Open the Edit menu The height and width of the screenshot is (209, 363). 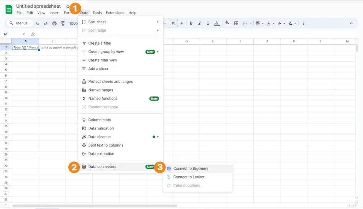[x=30, y=13]
